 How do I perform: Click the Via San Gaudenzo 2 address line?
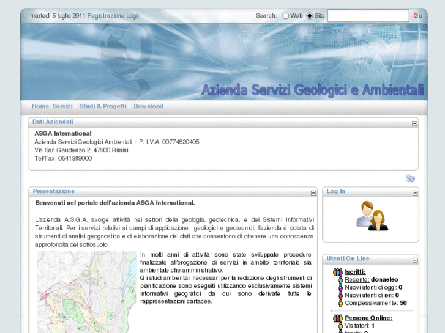click(x=81, y=150)
